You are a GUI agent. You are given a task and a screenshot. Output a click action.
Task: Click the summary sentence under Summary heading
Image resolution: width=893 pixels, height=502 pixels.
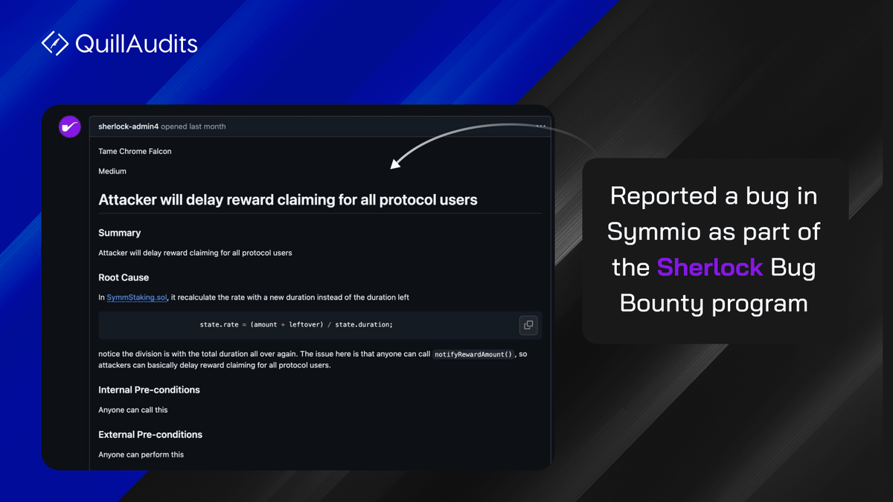195,253
